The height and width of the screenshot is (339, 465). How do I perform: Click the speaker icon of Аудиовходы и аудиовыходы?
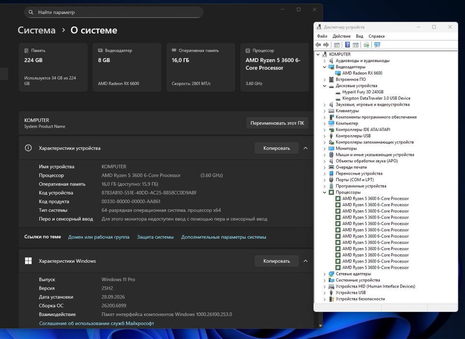[331, 61]
